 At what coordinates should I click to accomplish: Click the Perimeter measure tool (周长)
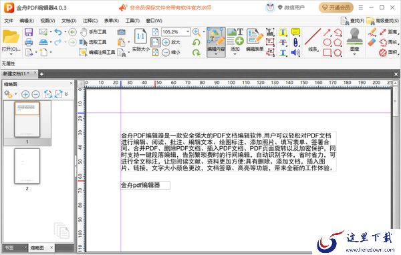[388, 42]
